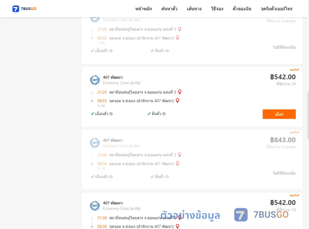
Task: Open the ตั๋วของฉัน menu item
Action: point(242,9)
